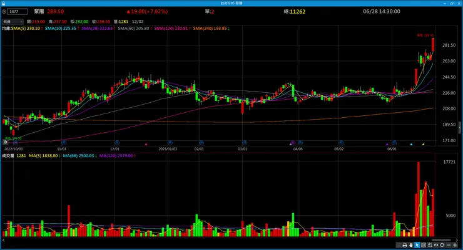463x250 pixels.
Task: Click the month marker icon at 03/01
Action: tap(245, 143)
